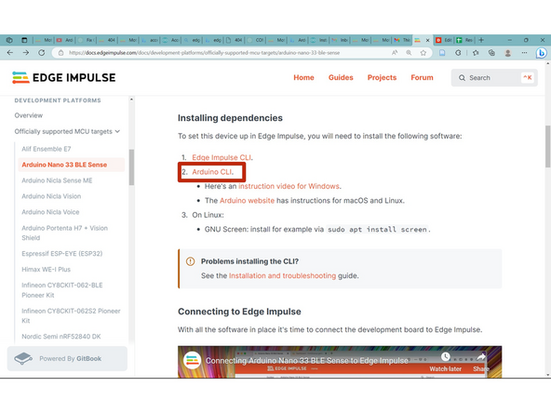Click the video channel Edge Impulse avatar

pos(193,361)
